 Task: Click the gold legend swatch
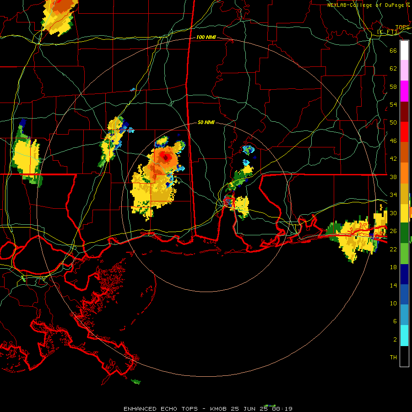click(x=404, y=194)
